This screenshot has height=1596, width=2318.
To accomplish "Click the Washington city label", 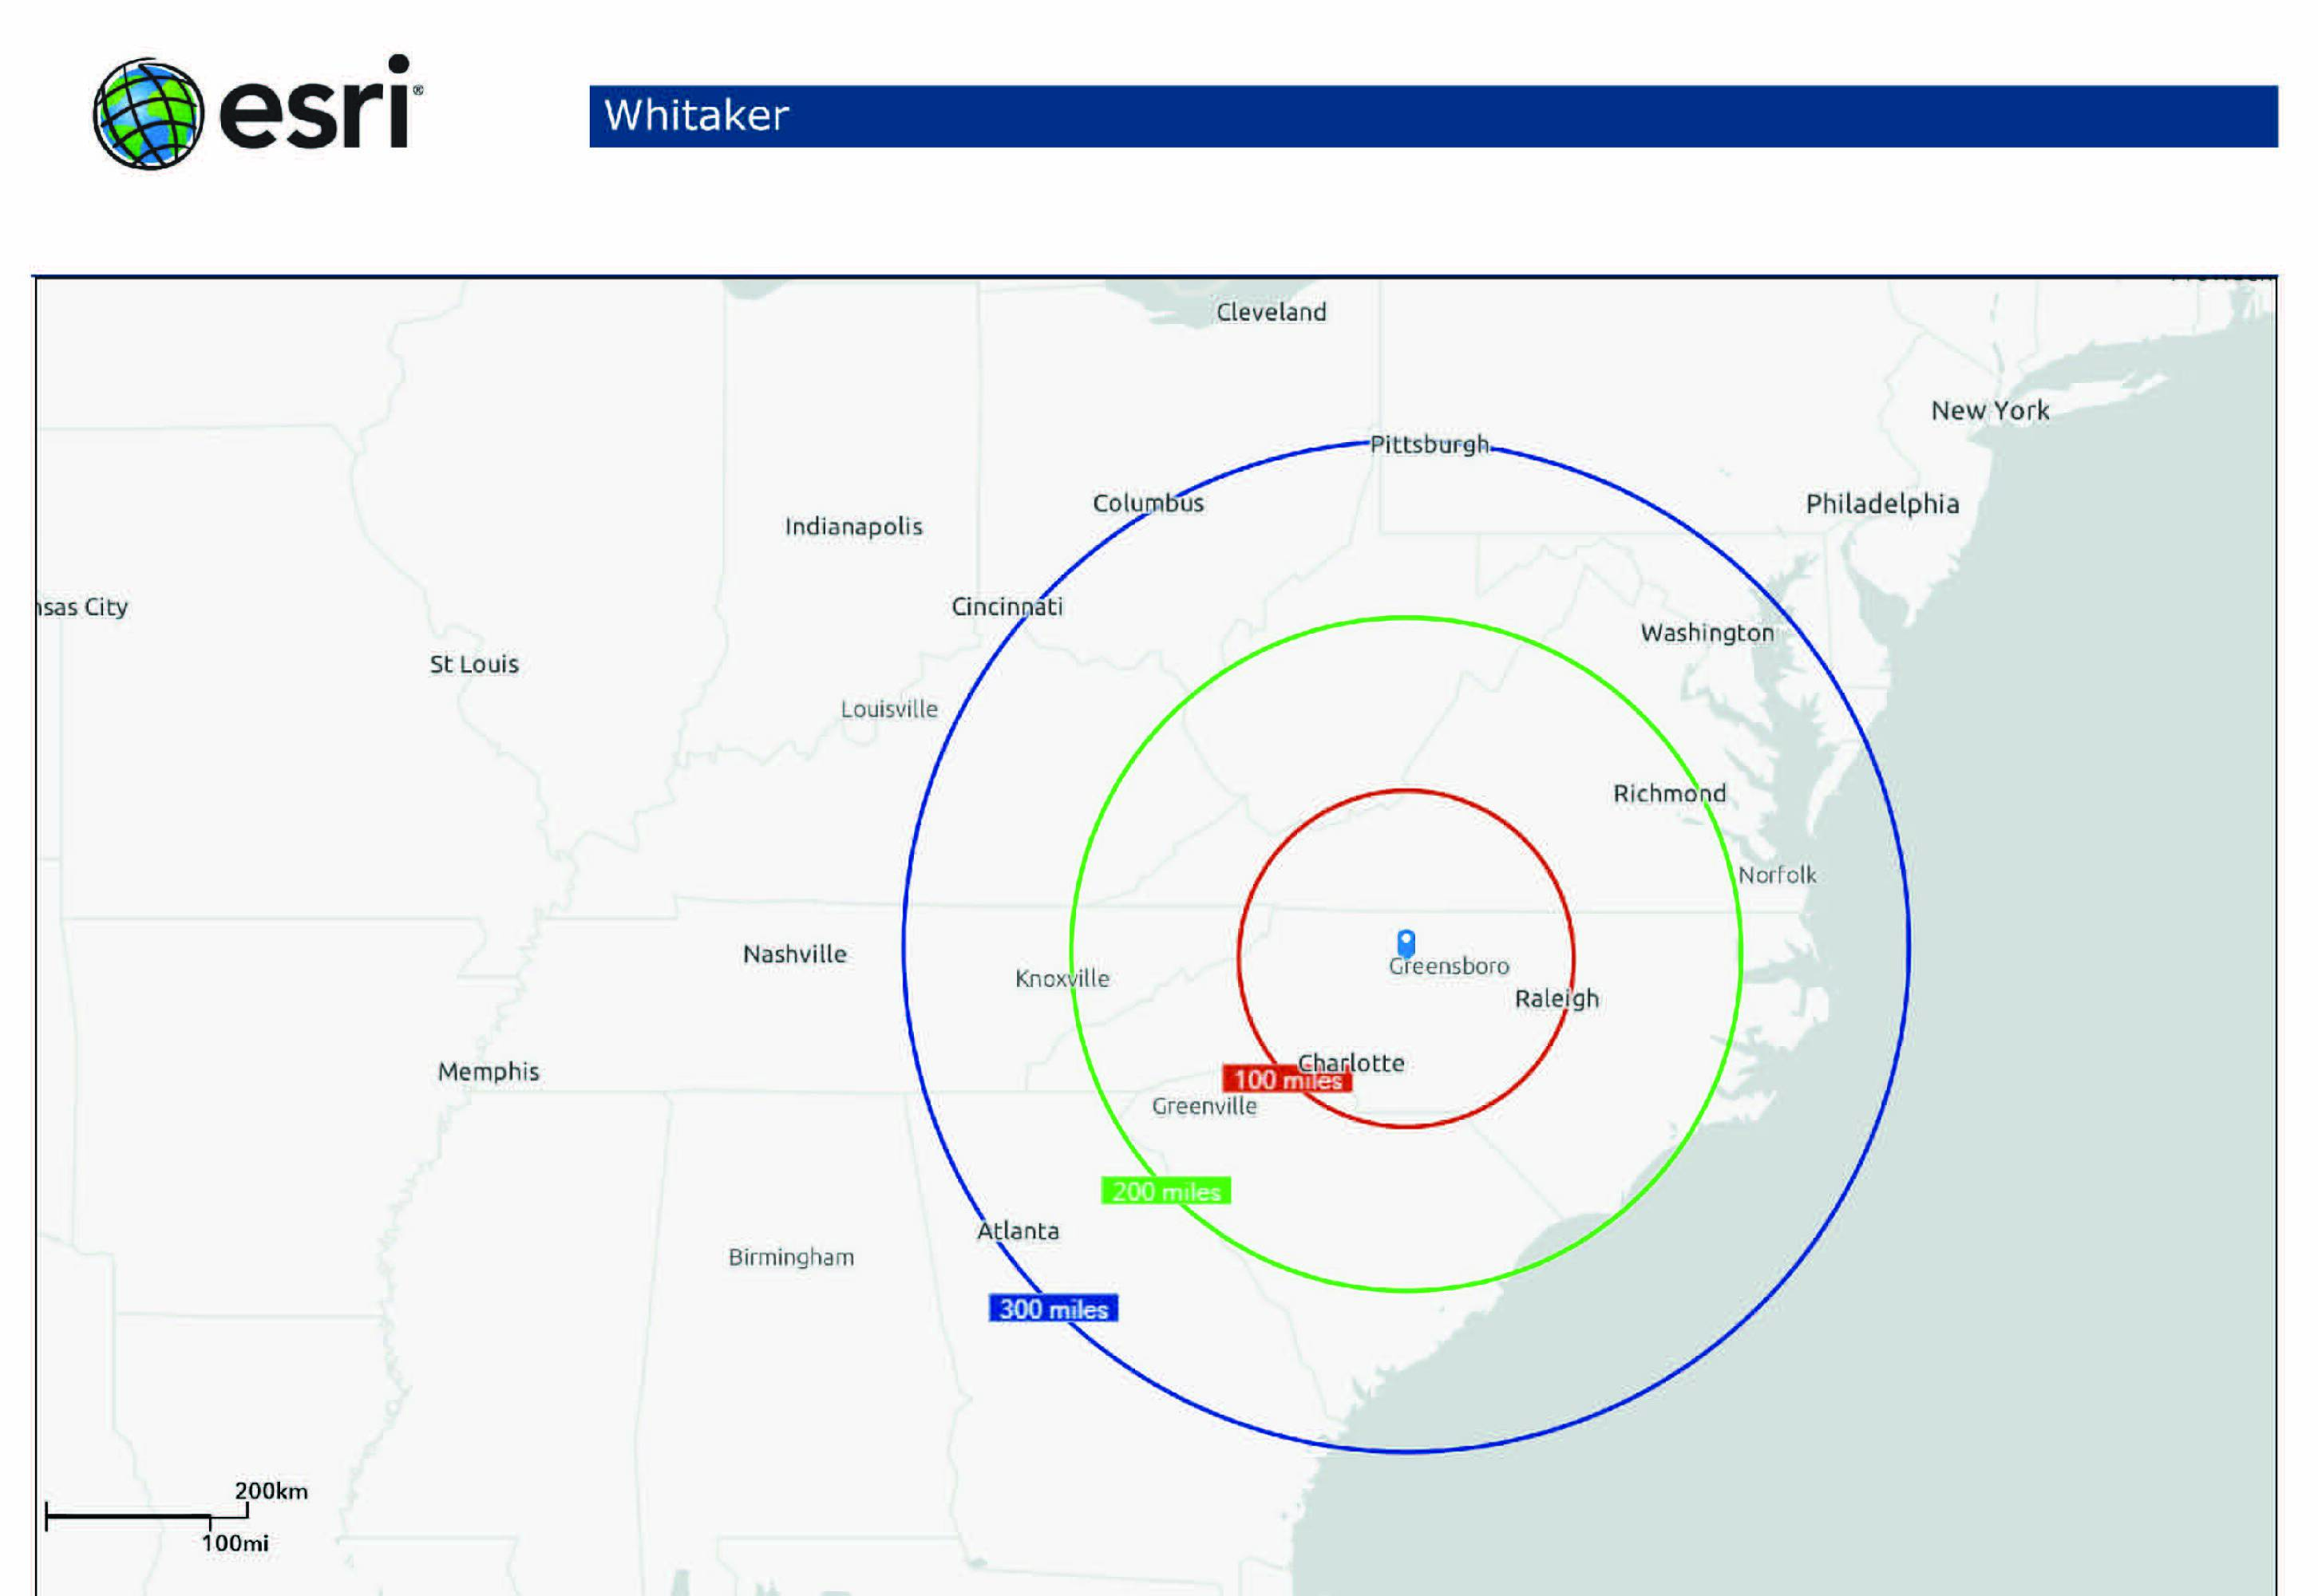I will 1707,633.
